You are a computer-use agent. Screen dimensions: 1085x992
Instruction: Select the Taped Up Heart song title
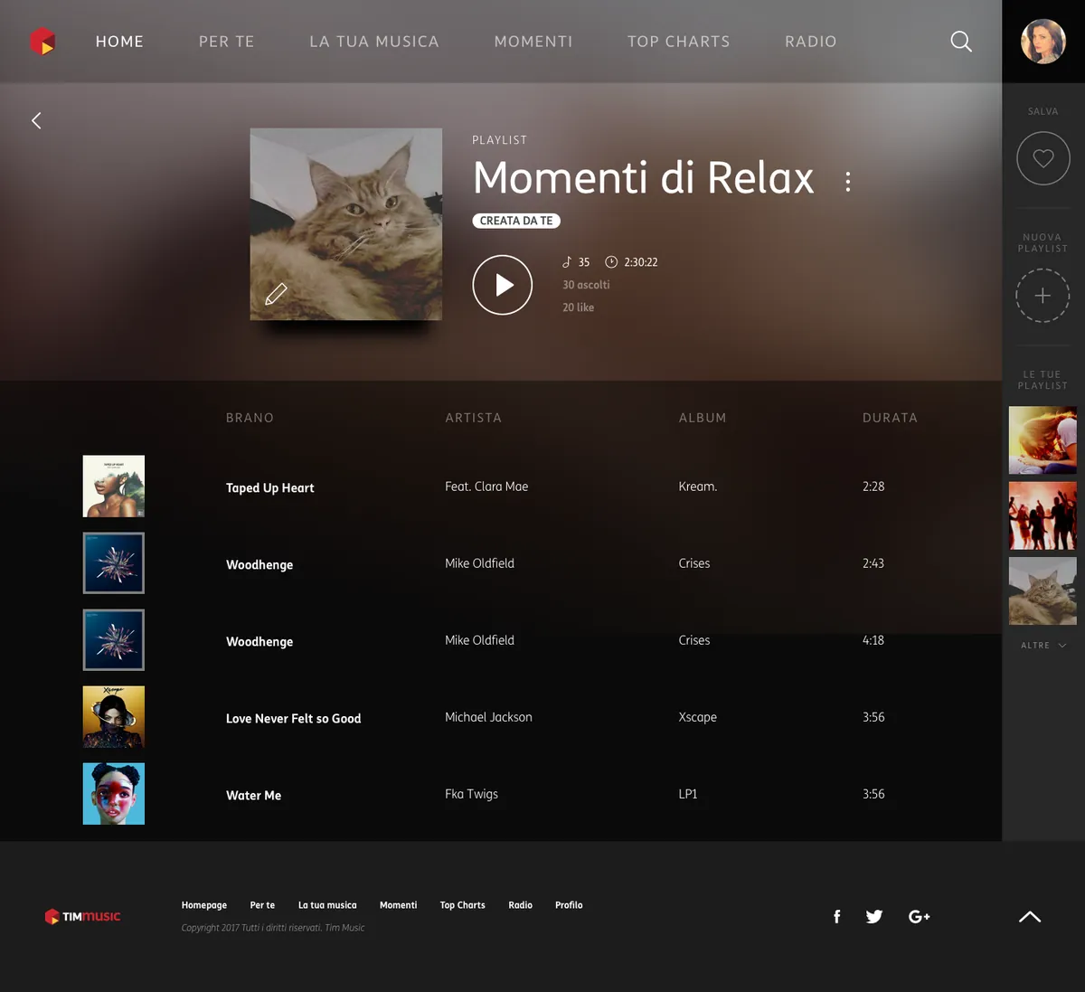click(x=270, y=488)
